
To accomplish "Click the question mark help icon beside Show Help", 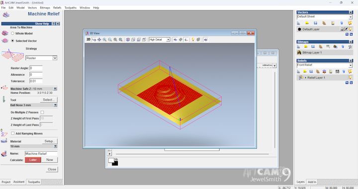I will 54,24.
